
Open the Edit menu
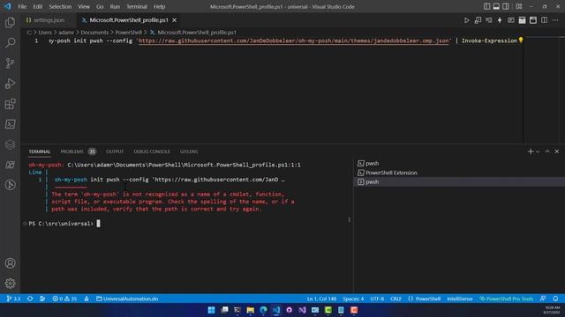37,6
